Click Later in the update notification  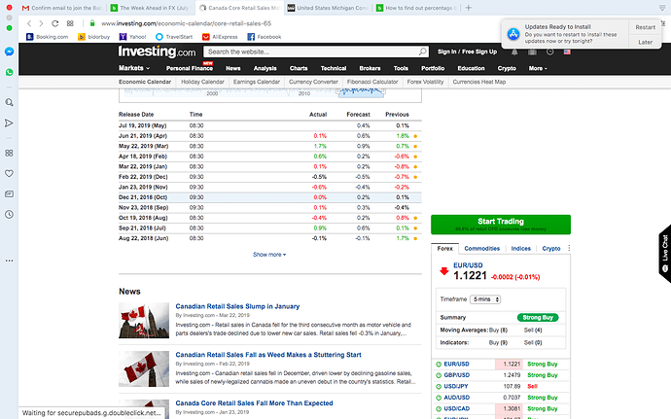point(646,42)
